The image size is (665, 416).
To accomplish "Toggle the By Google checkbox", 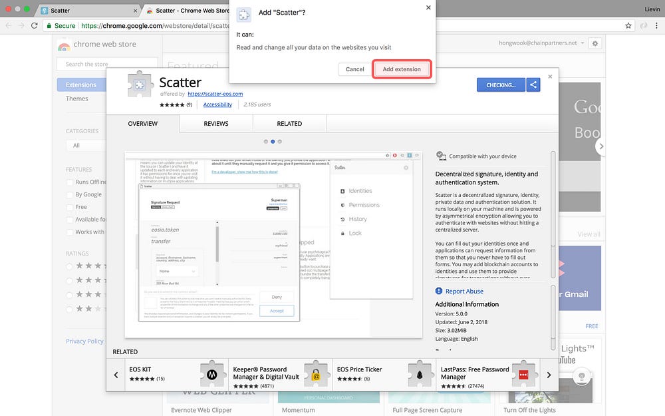I will 70,195.
